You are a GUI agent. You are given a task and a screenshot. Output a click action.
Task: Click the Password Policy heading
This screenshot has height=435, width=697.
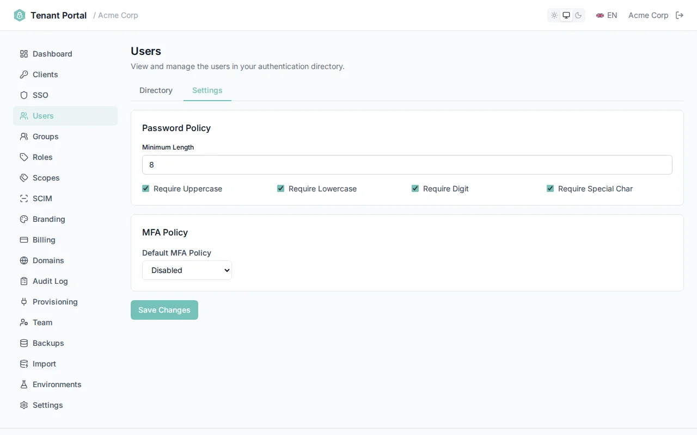click(176, 128)
